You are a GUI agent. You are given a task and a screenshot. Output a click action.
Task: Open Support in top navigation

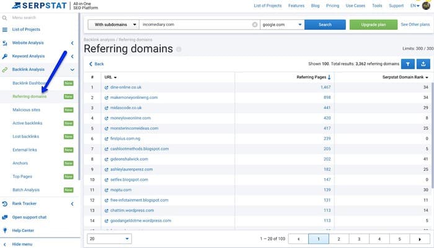tap(396, 6)
